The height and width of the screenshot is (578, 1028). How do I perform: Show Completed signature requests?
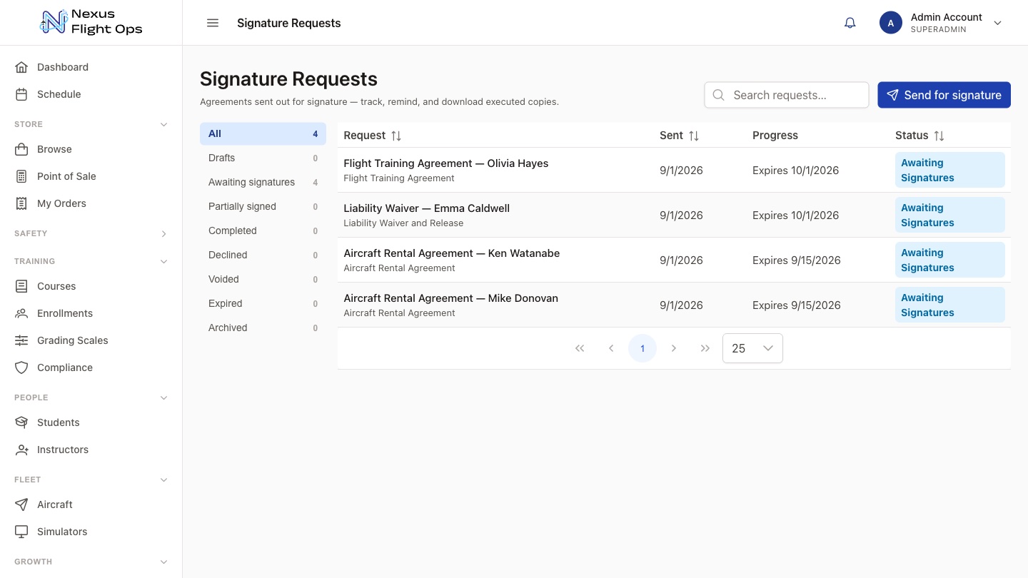point(263,230)
